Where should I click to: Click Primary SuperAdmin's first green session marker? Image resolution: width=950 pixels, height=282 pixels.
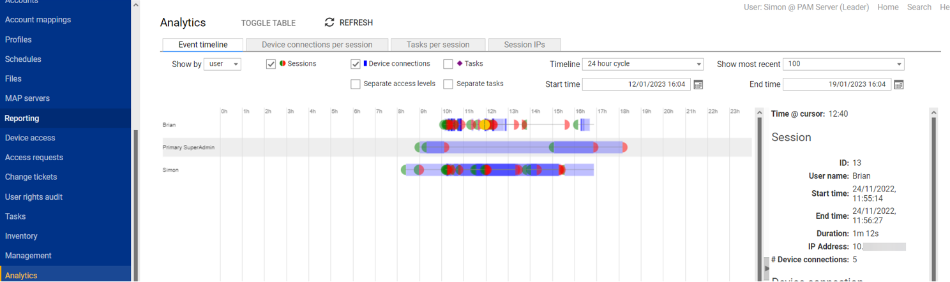click(419, 147)
